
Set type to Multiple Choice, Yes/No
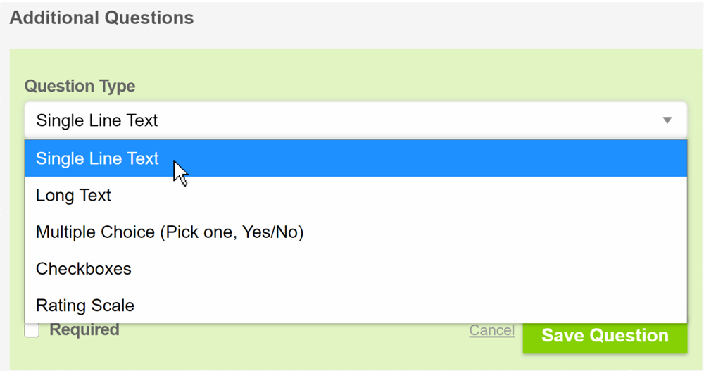(x=170, y=232)
